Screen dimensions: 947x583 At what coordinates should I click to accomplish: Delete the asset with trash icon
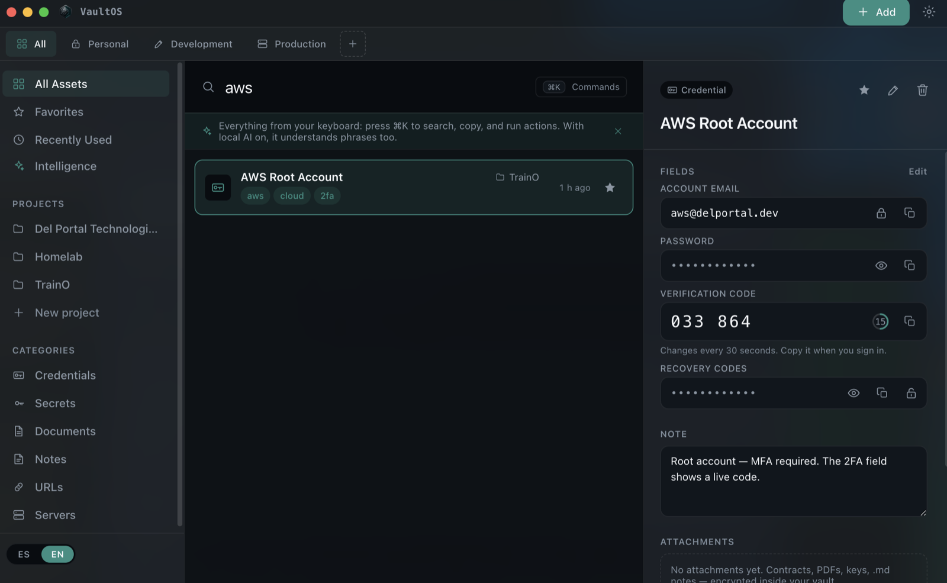(922, 90)
